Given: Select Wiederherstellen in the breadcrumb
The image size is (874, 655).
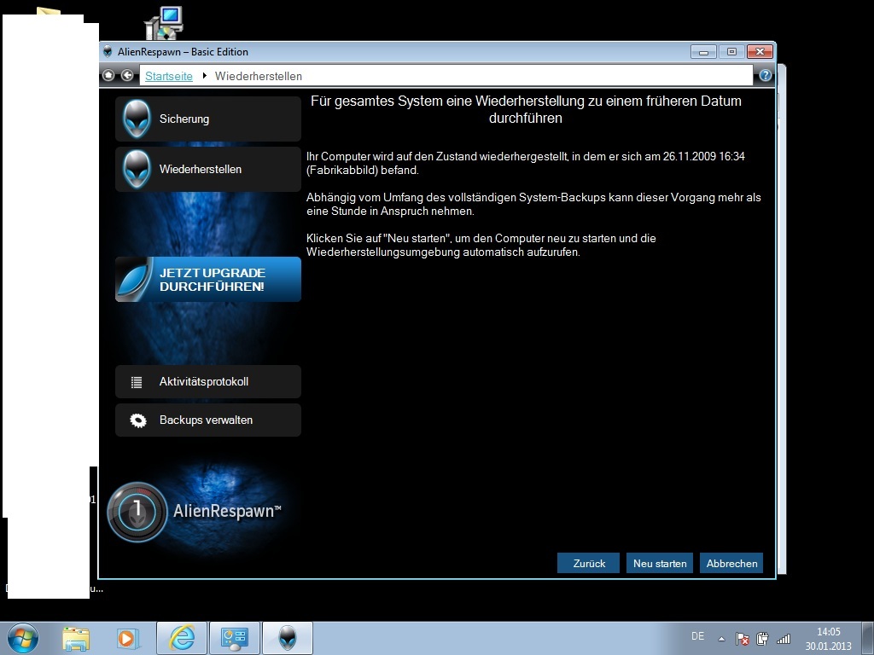Looking at the screenshot, I should (259, 76).
